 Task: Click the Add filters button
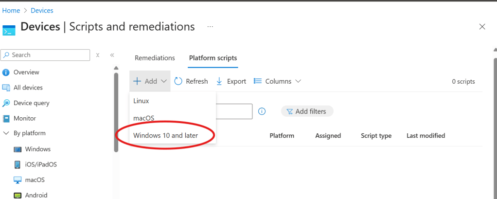click(307, 111)
